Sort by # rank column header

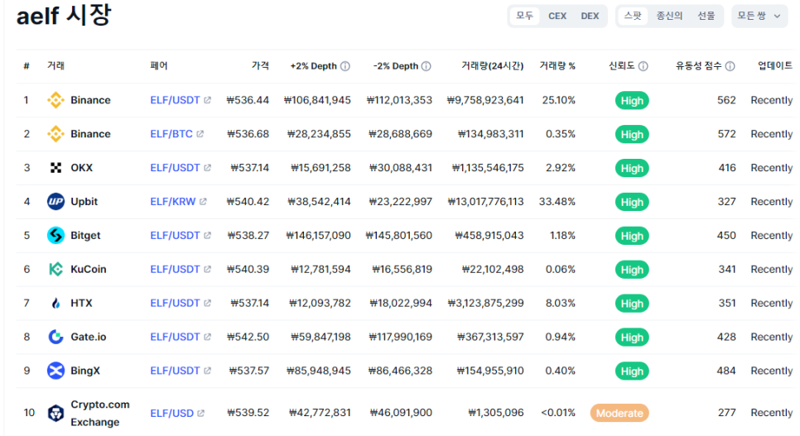27,66
